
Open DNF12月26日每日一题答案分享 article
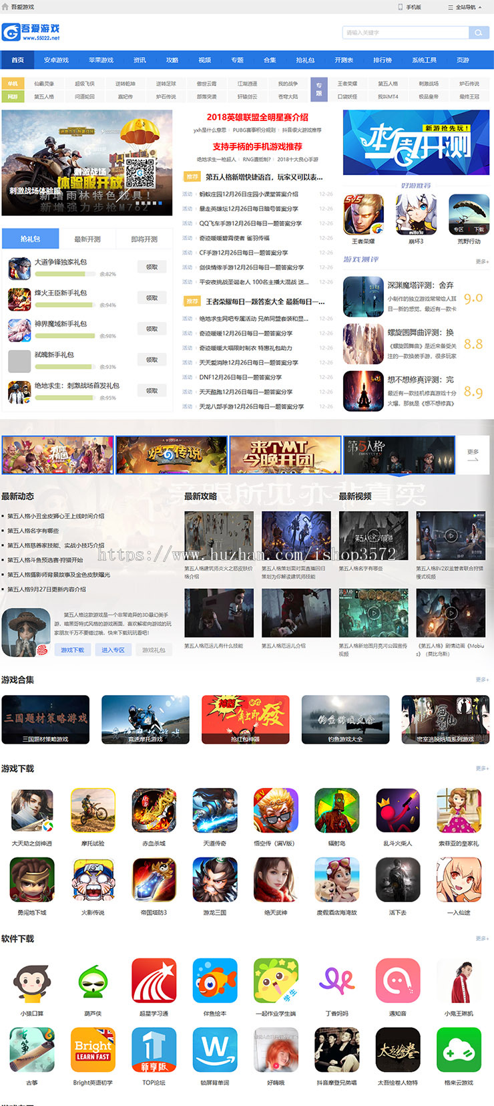(x=240, y=377)
